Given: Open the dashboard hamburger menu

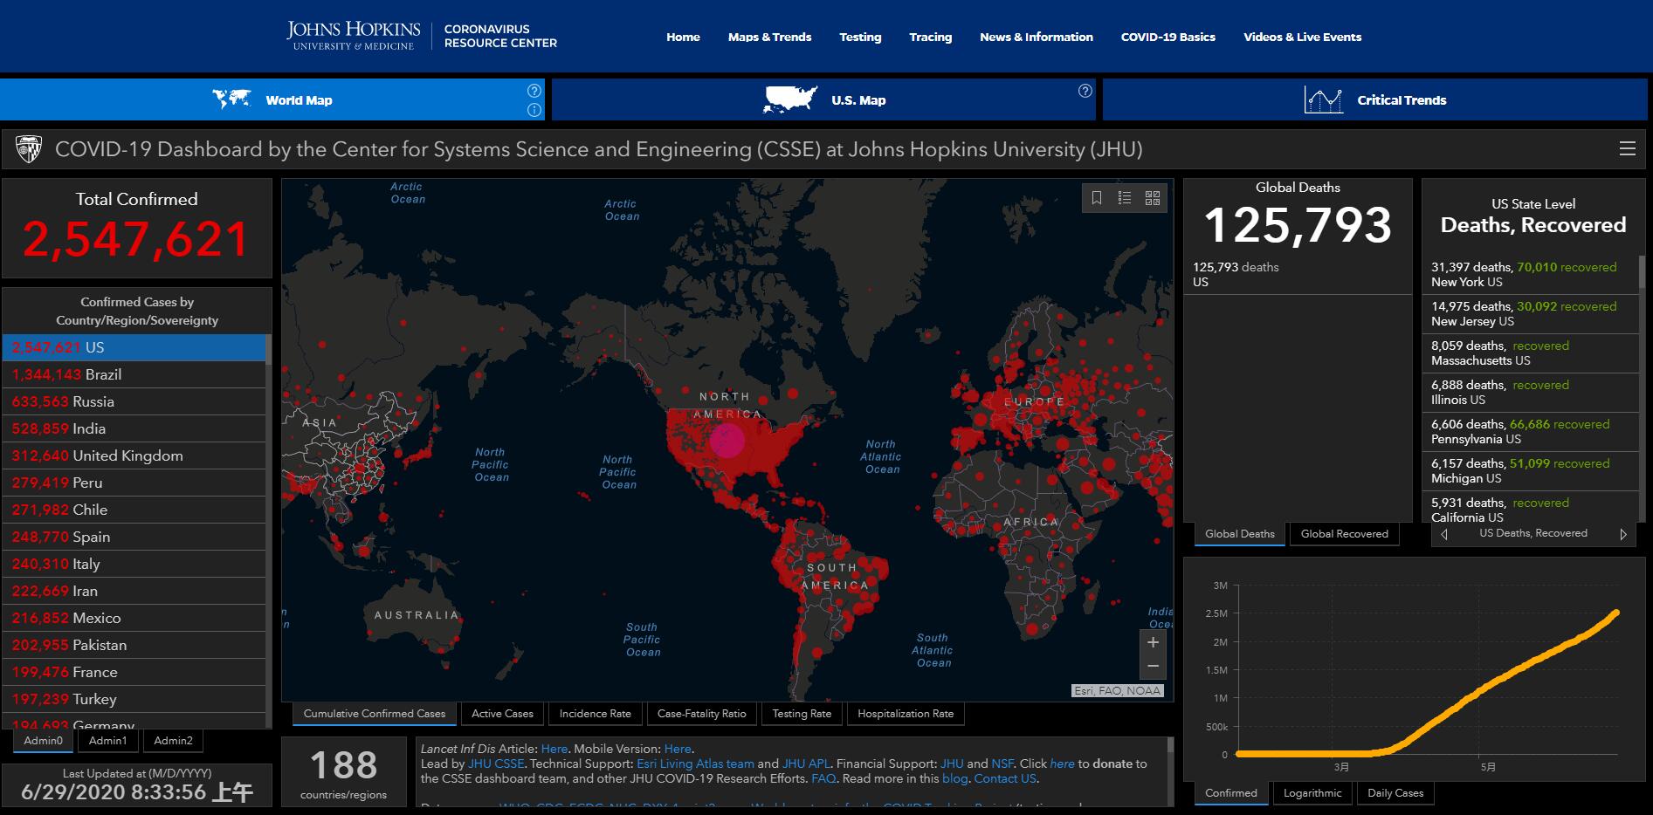Looking at the screenshot, I should [x=1627, y=149].
